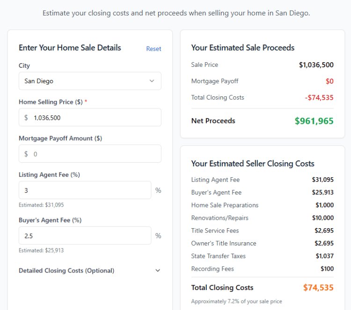
Task: Click the Listing Agent Fee $31,095 amount in closing costs
Action: pos(323,180)
